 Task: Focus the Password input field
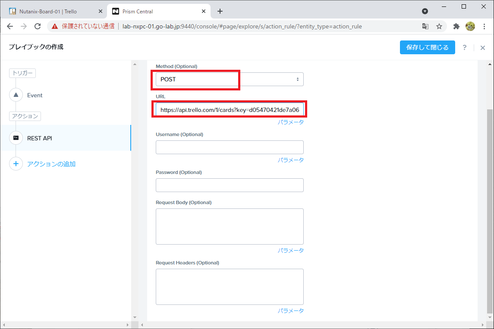(x=230, y=185)
